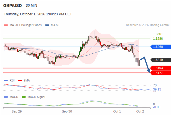This screenshot has width=172, height=116.
Task: Click the dark blue MA 50 legend swatch
Action: (47, 25)
